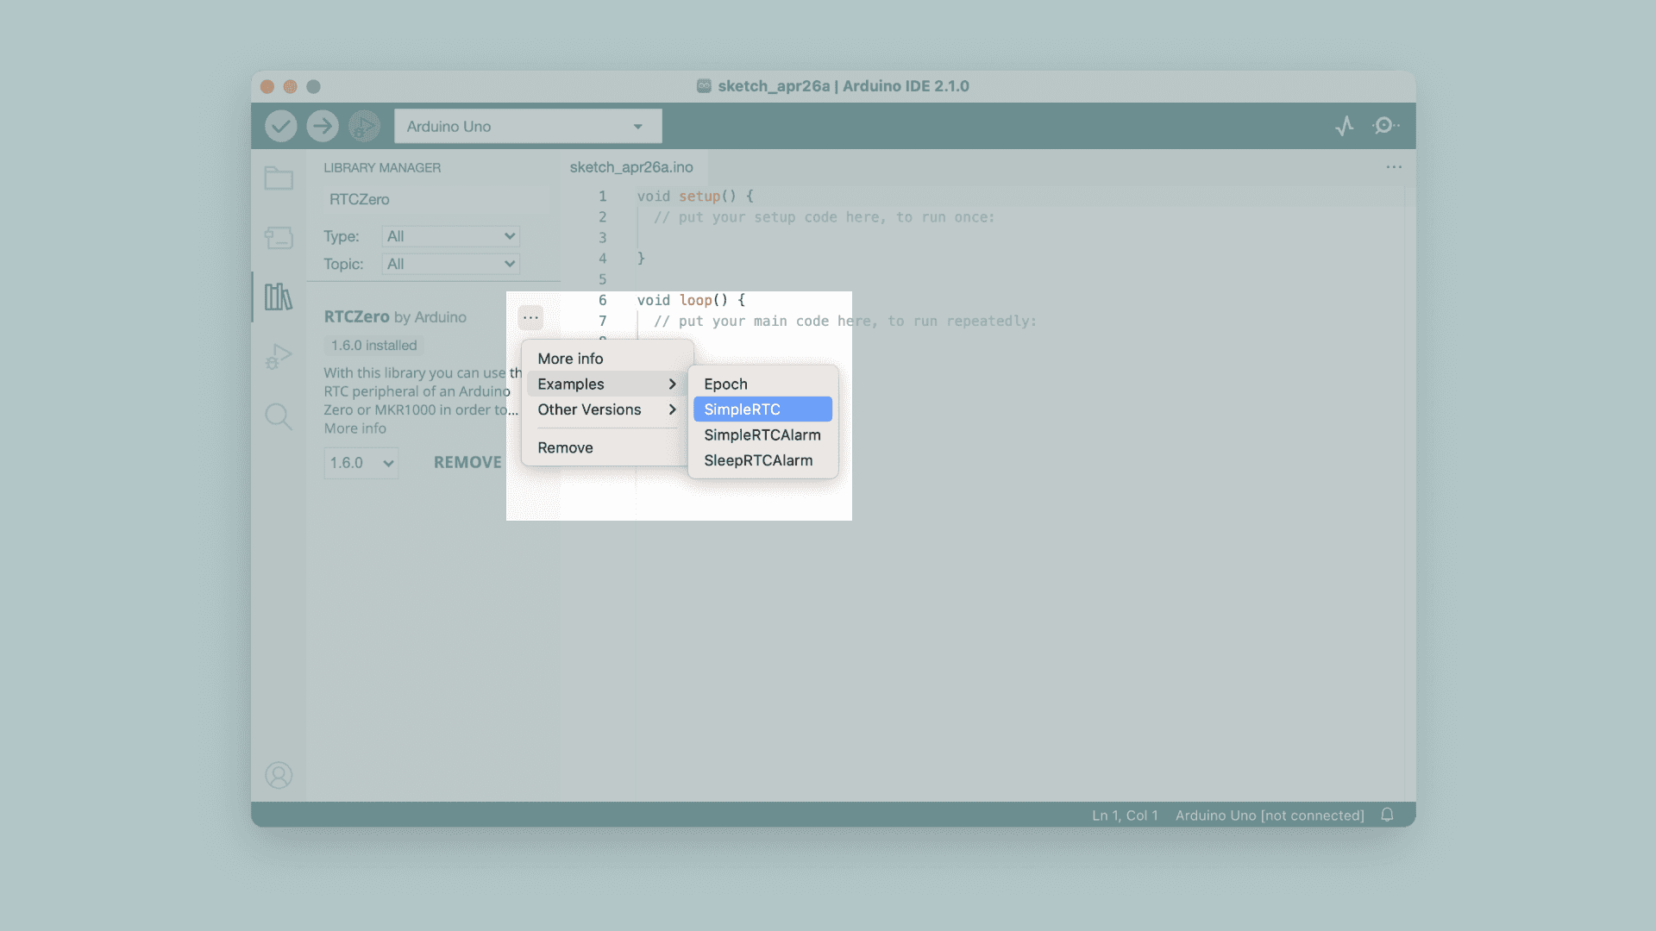
Task: Select the Library Manager sidebar icon
Action: (x=279, y=297)
